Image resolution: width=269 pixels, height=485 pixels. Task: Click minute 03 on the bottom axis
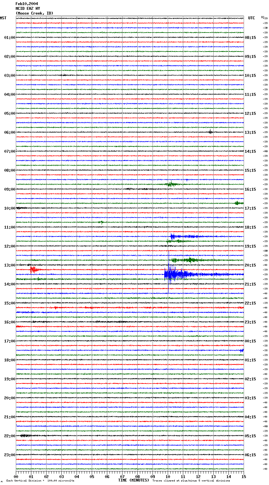coord(61,476)
